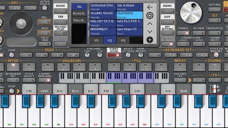Screen dimensions: 228x128
Task: Rotate the large tempo dial
Action: click(191, 13)
